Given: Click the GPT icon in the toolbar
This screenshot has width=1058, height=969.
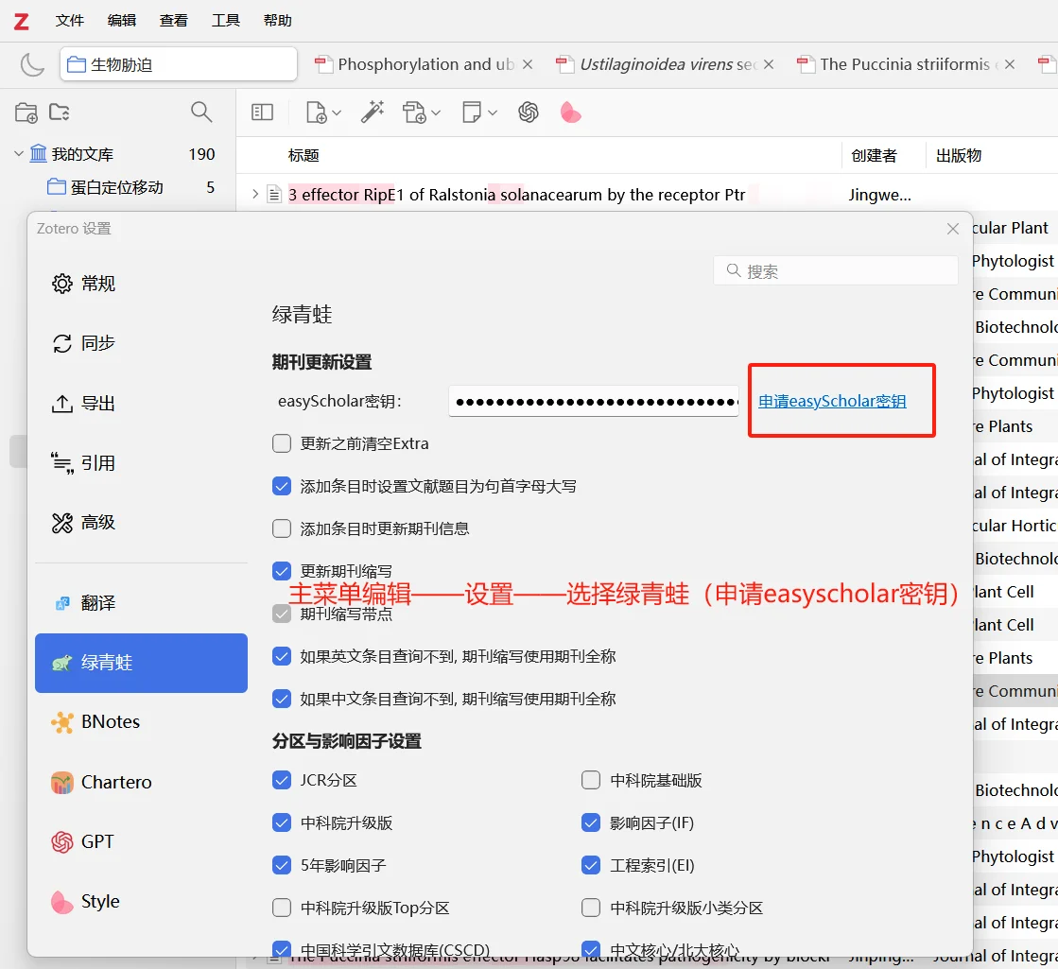Looking at the screenshot, I should [529, 111].
